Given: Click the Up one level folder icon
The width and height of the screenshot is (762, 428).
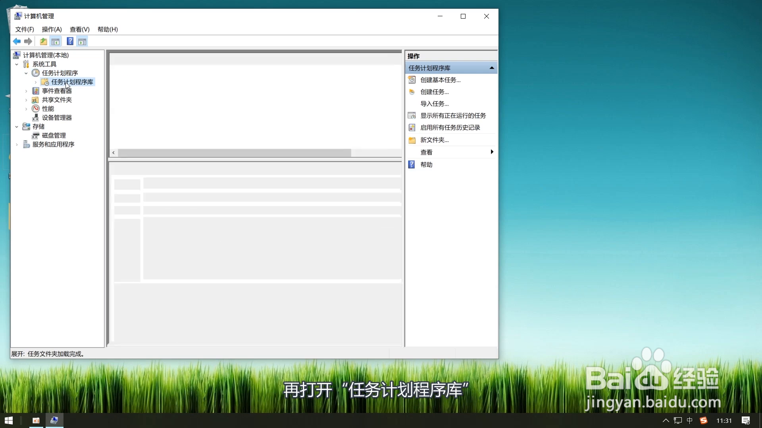Looking at the screenshot, I should coord(43,41).
